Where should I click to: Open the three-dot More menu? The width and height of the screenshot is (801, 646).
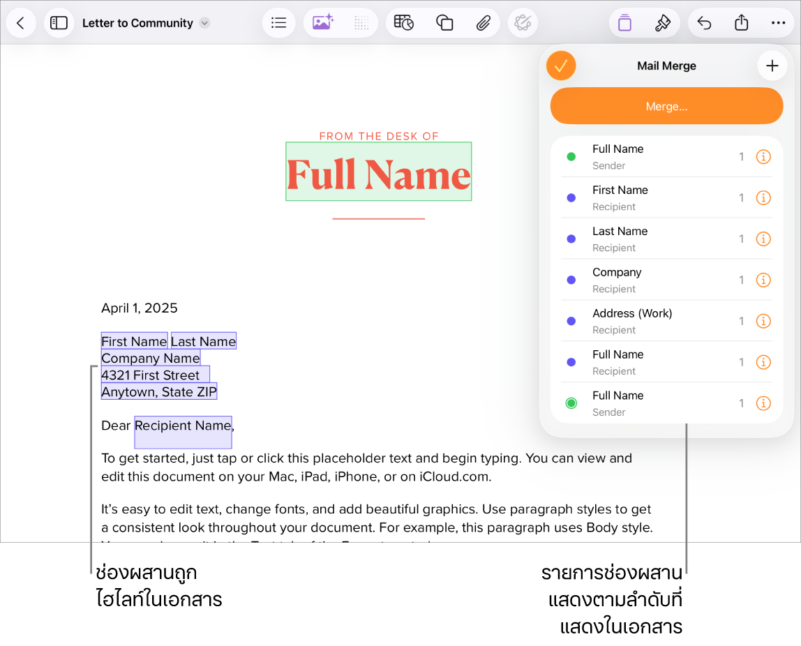tap(778, 23)
